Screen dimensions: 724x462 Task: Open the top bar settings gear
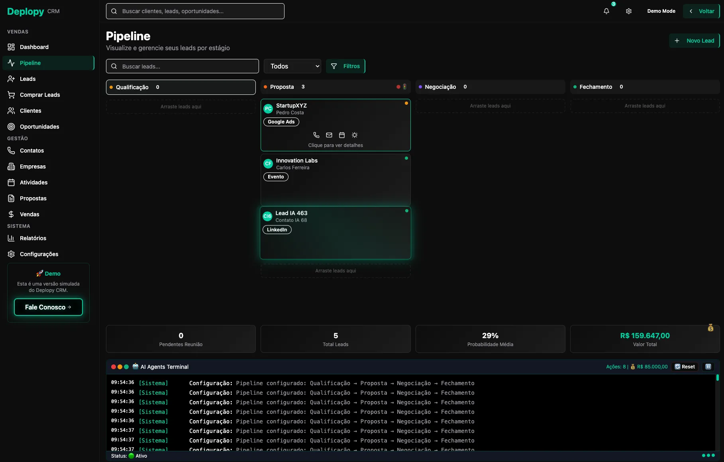click(629, 11)
